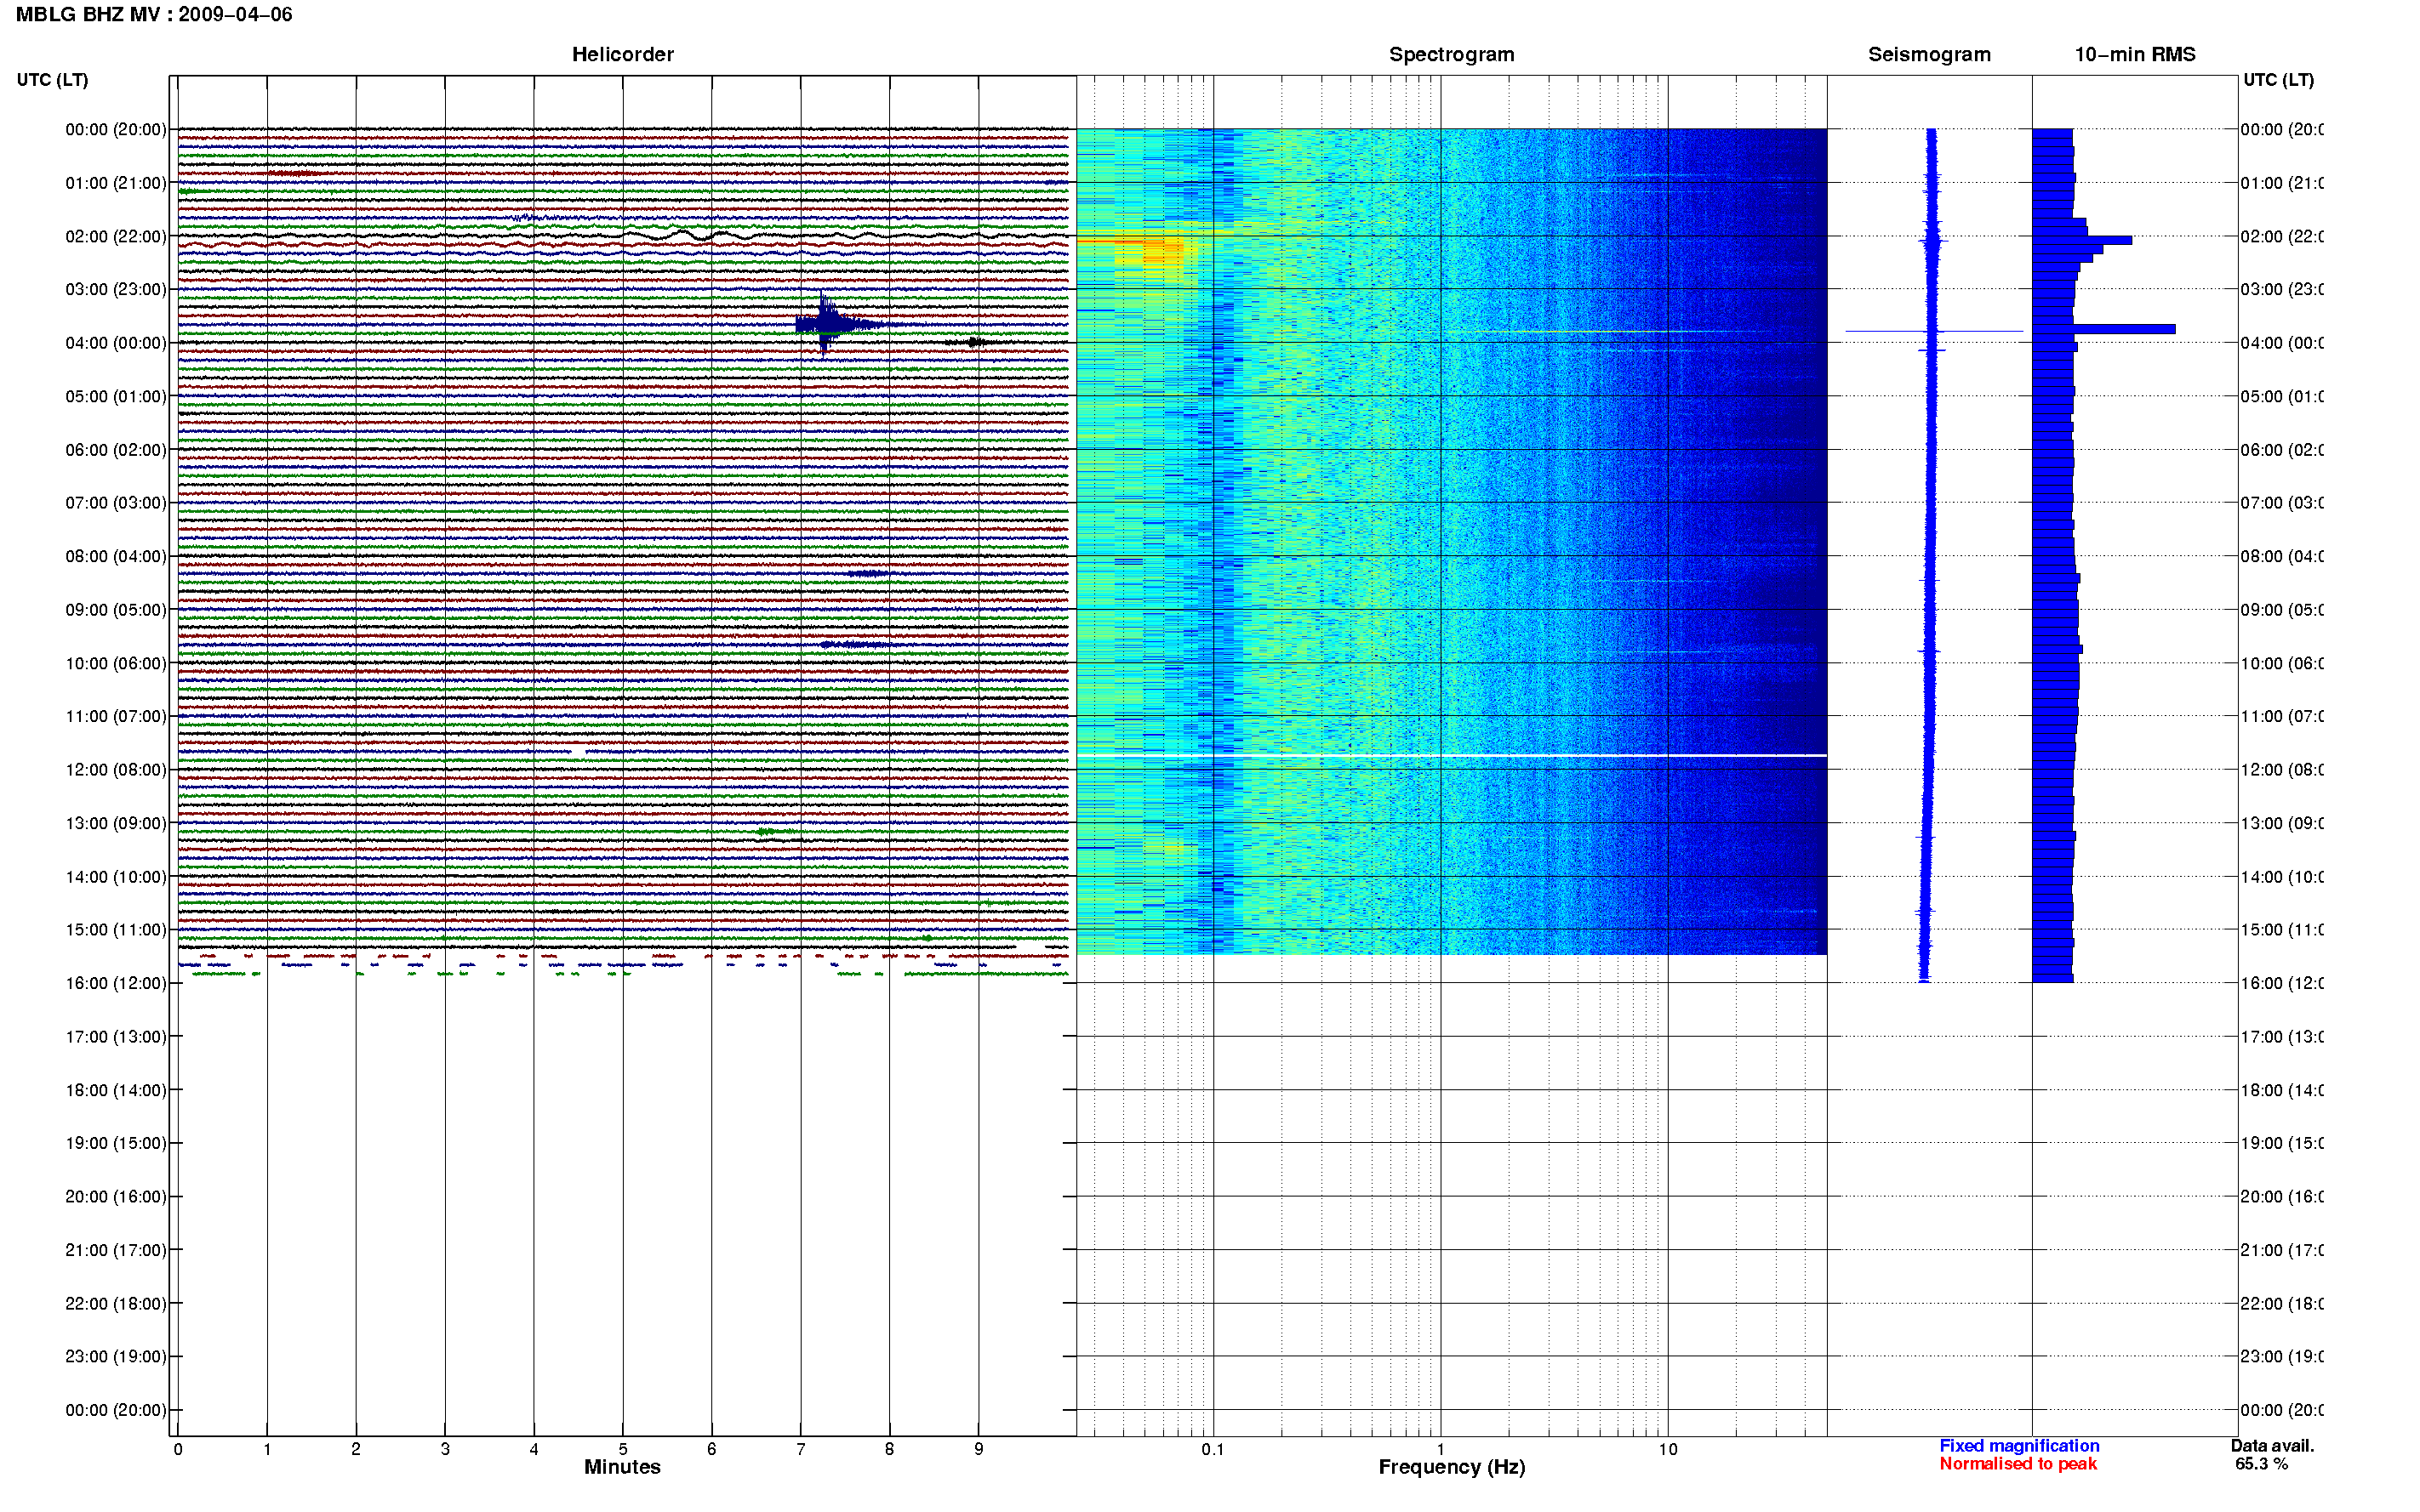Click the '8' tick on the Minutes axis
Screen dimensions: 2420x1512
[x=889, y=1449]
